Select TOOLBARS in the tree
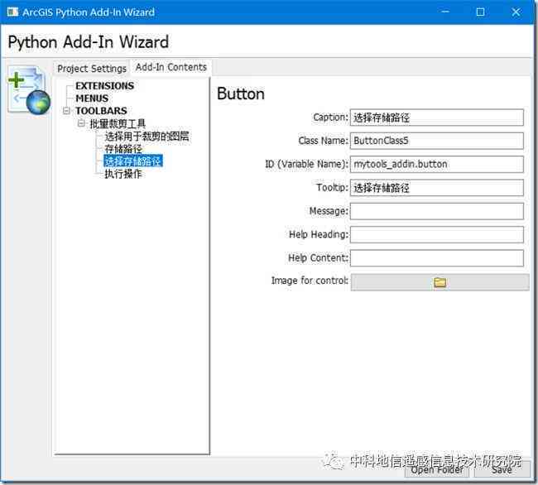Viewport: 538px width, 485px height. pos(101,111)
